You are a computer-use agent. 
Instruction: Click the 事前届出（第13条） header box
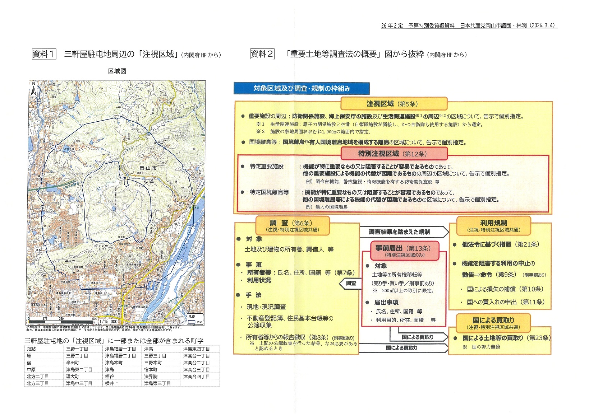pyautogui.click(x=405, y=251)
